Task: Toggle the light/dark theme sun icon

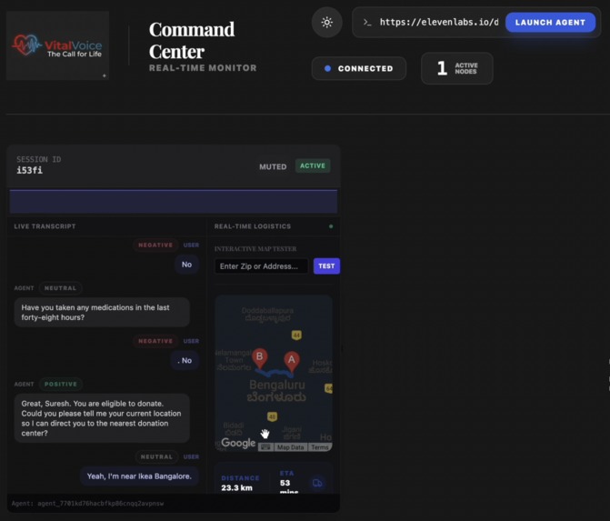Action: 326,22
